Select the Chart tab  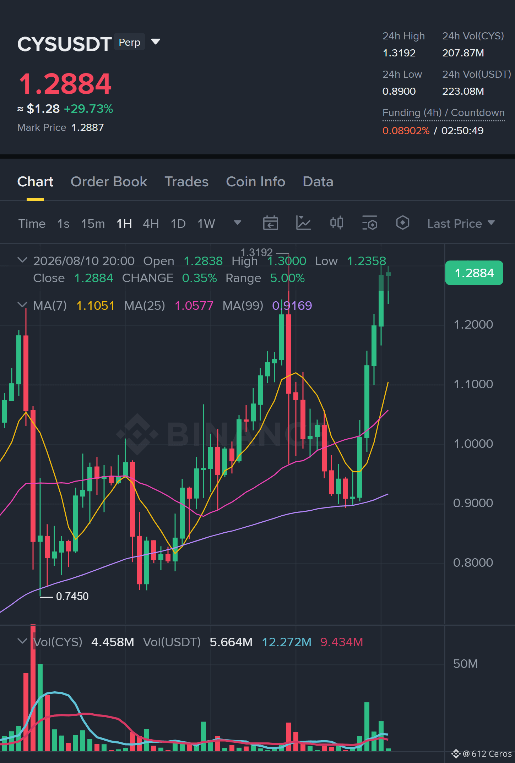[35, 182]
